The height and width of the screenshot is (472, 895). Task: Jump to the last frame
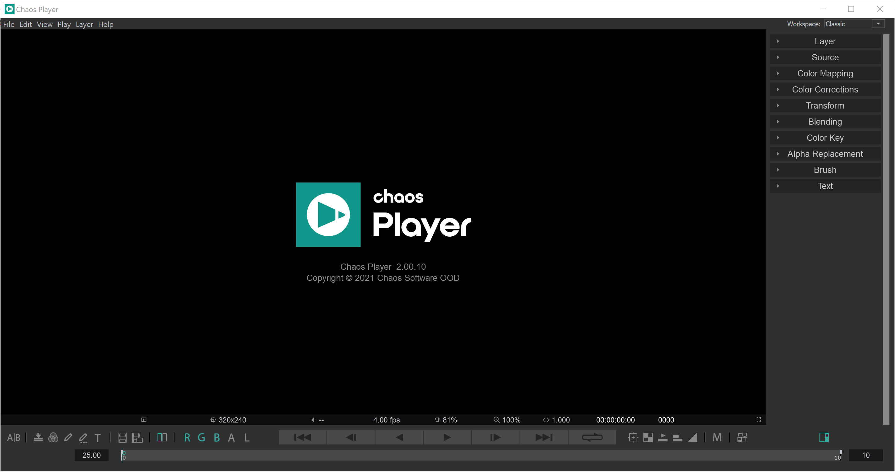[544, 437]
